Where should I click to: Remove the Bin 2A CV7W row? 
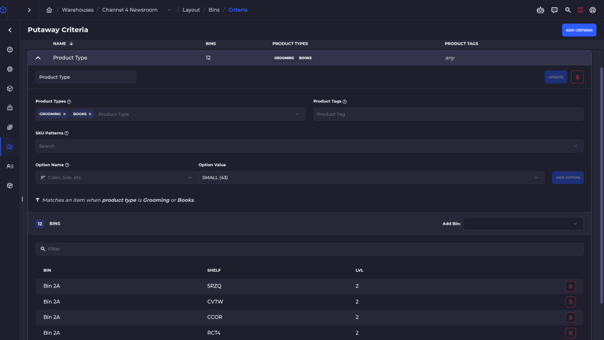(570, 302)
